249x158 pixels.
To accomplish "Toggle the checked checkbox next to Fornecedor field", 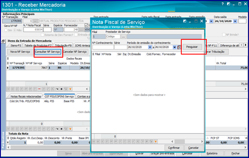I will (86, 25).
